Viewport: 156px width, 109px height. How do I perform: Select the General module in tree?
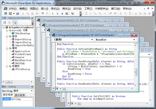pos(19,57)
